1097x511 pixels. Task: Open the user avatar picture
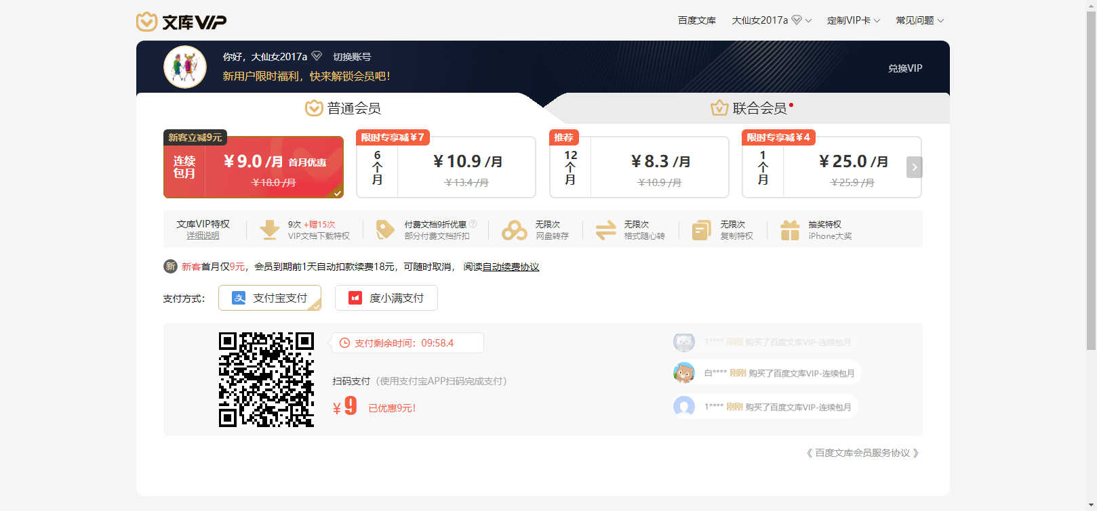click(185, 67)
